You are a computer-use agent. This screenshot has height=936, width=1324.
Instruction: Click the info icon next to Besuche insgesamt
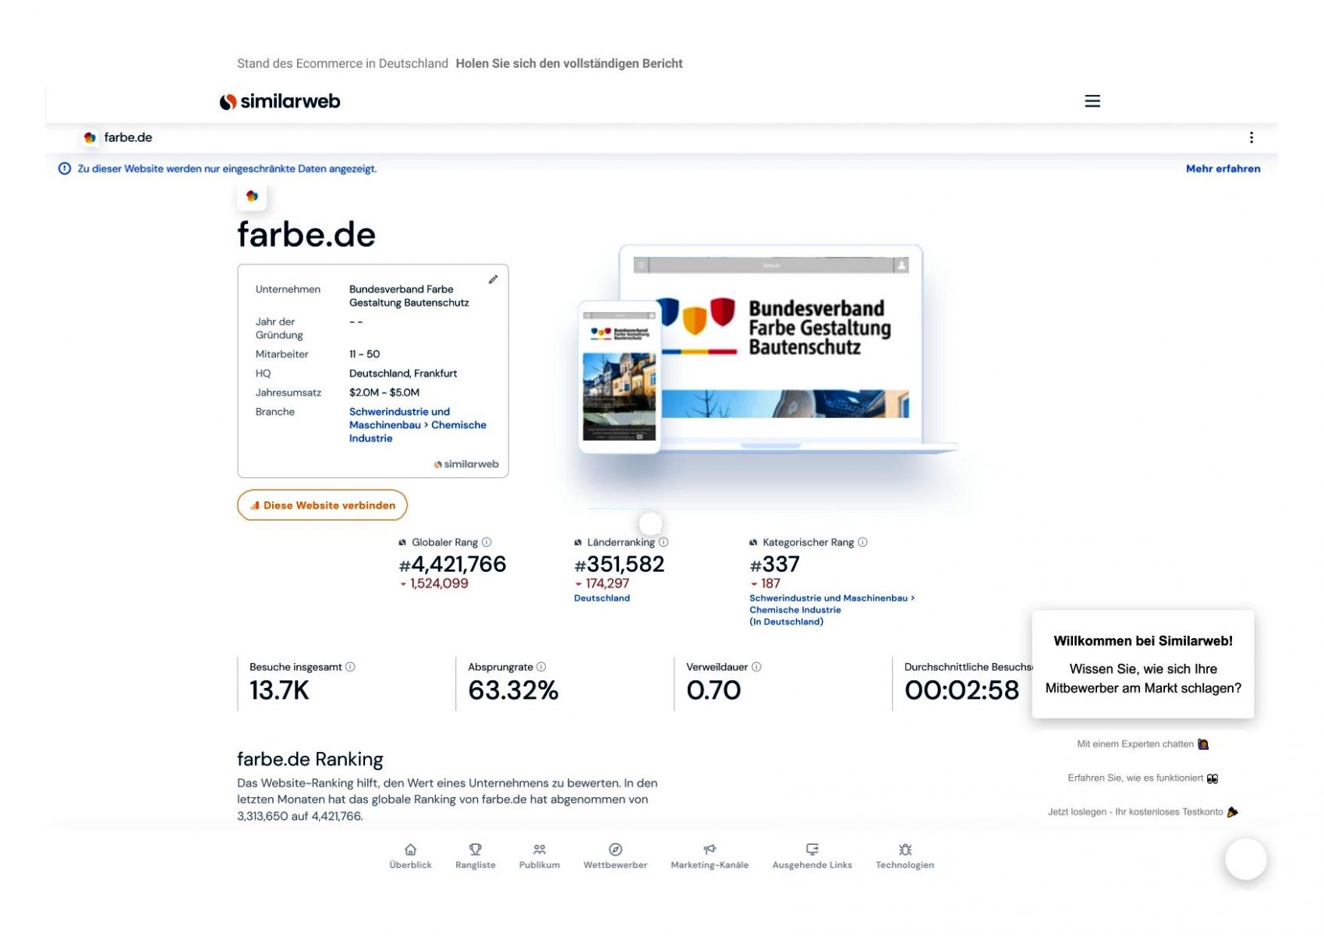click(x=350, y=667)
